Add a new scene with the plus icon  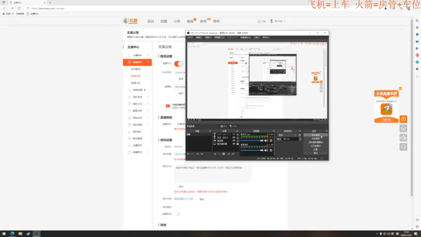pos(188,154)
